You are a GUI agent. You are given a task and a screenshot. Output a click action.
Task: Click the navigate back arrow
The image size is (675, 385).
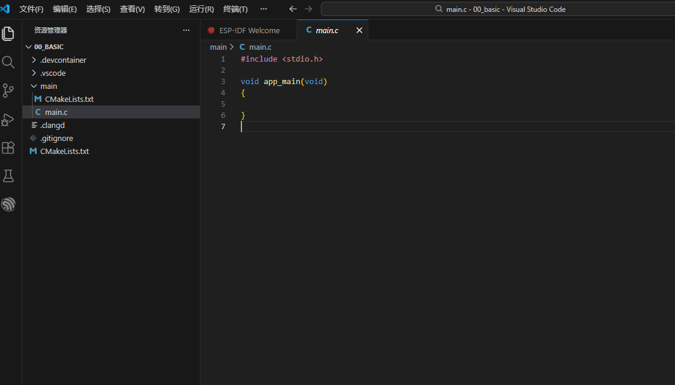[293, 9]
